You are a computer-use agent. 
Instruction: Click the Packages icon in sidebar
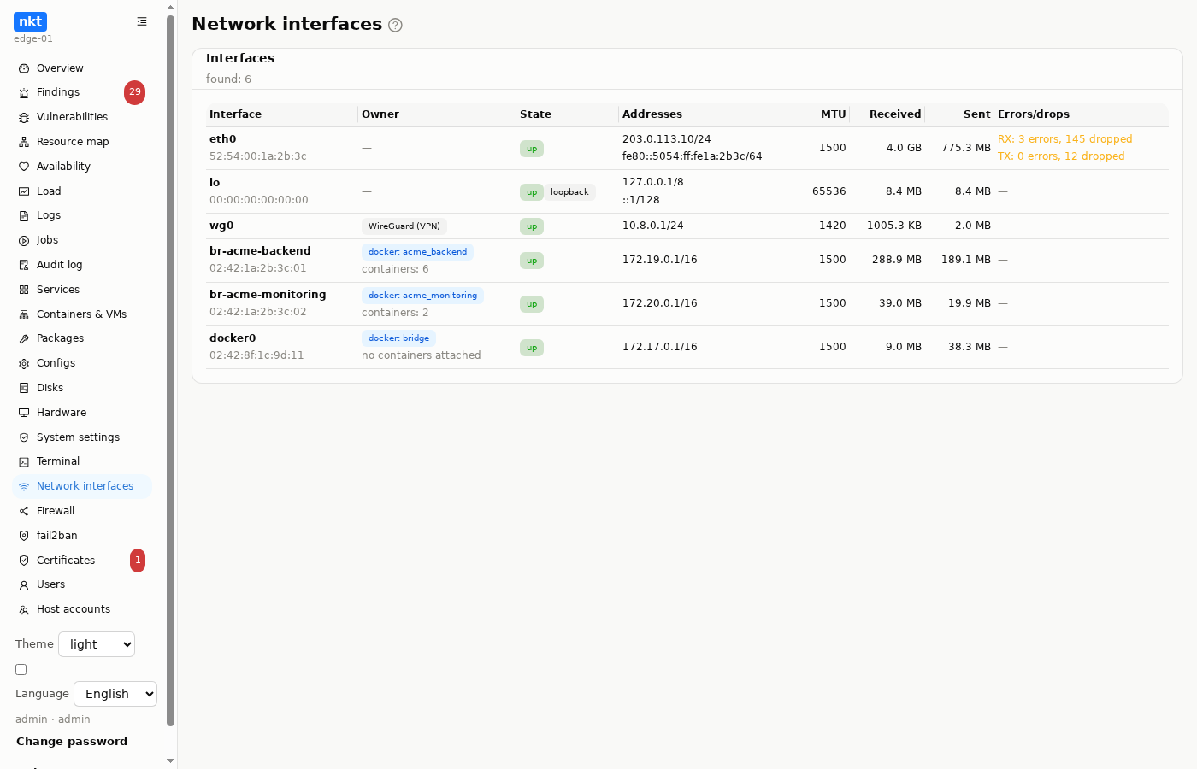point(24,339)
